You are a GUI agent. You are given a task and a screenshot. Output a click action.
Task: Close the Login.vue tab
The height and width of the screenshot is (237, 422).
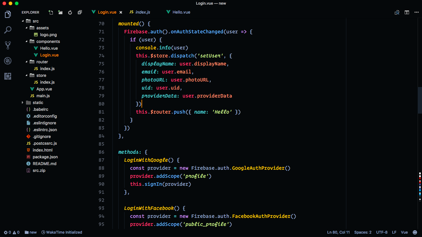point(121,12)
